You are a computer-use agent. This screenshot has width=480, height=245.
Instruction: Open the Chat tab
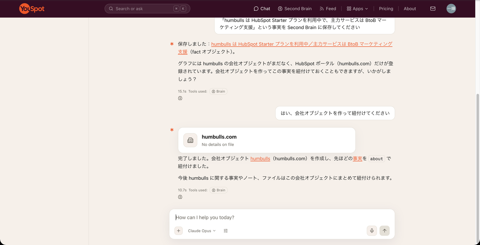(262, 9)
